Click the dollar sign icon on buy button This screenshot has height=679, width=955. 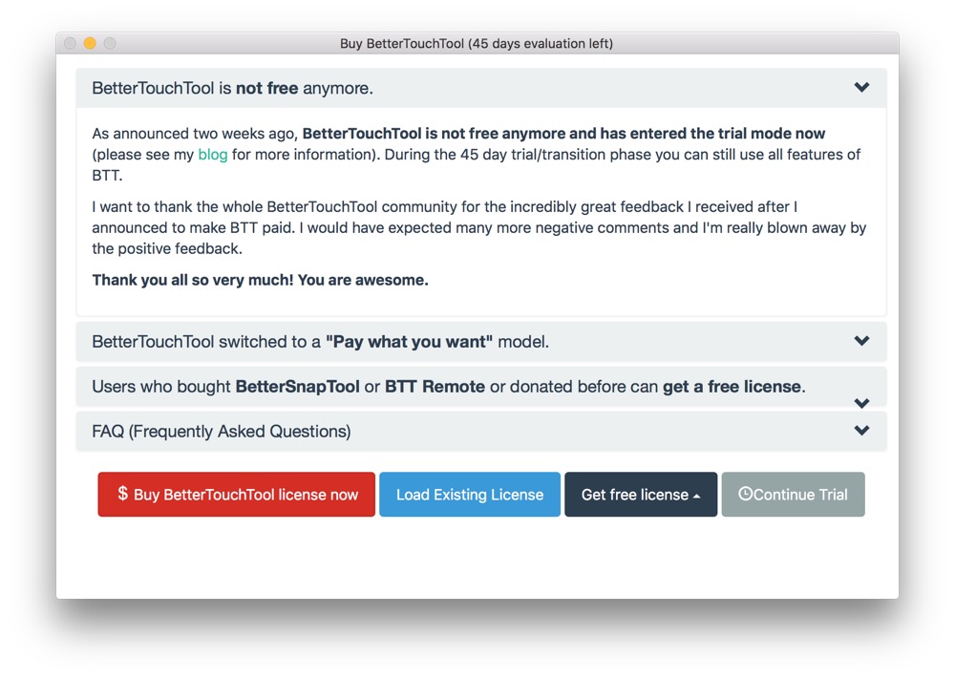(x=123, y=494)
